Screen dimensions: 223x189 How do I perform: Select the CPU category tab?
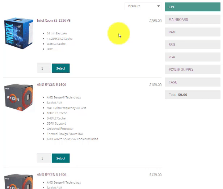[193, 7]
